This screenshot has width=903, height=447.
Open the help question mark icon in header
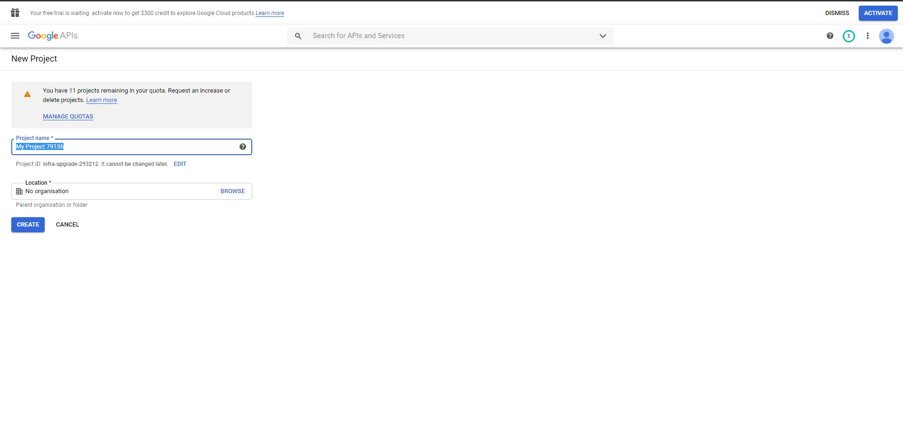tap(830, 36)
